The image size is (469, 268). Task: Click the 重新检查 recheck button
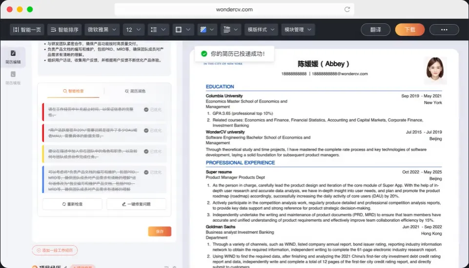[72, 204]
